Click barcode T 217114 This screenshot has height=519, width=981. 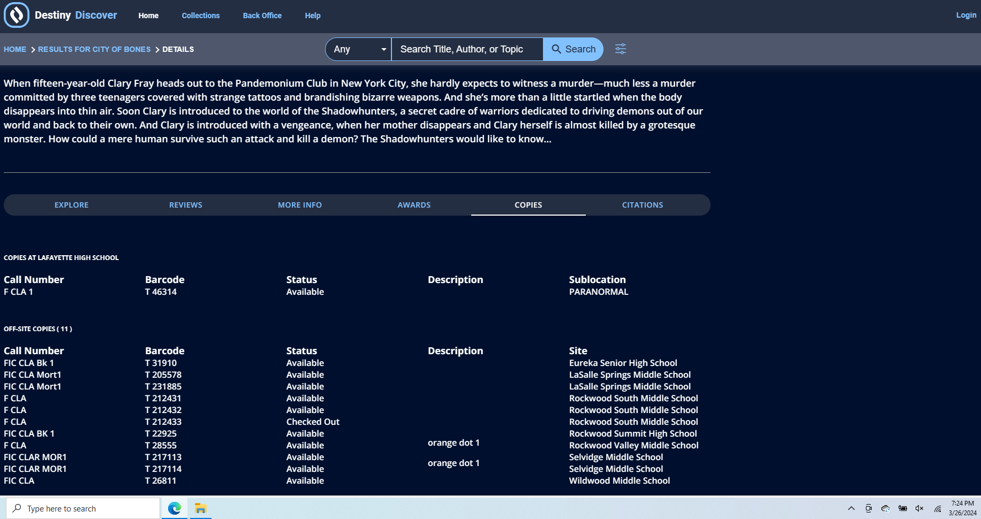click(x=163, y=469)
